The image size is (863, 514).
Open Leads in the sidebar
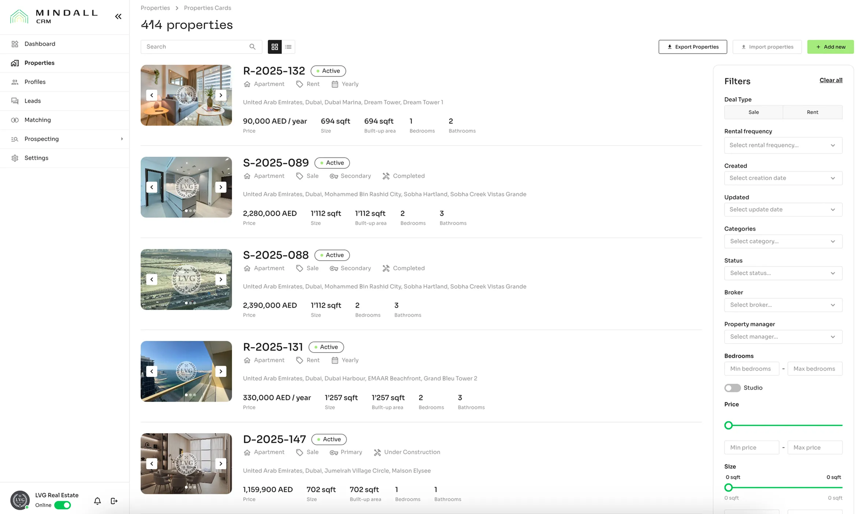pos(33,101)
